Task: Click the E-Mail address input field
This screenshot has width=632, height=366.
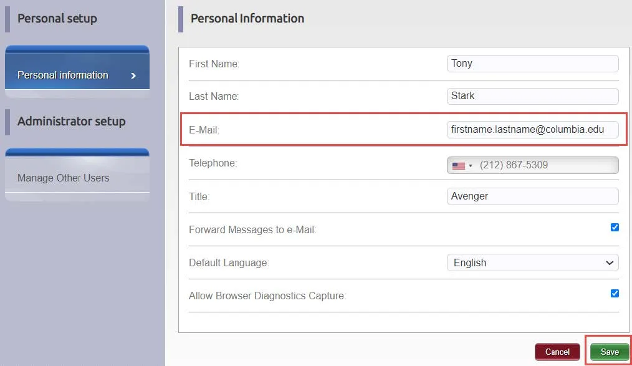Action: tap(532, 130)
